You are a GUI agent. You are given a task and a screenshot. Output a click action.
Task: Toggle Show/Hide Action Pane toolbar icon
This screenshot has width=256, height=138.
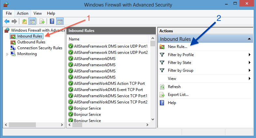click(x=60, y=22)
